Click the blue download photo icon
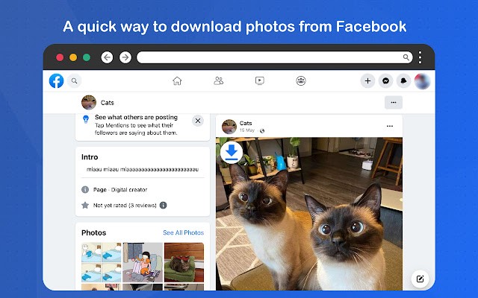The image size is (478, 298). [x=232, y=153]
